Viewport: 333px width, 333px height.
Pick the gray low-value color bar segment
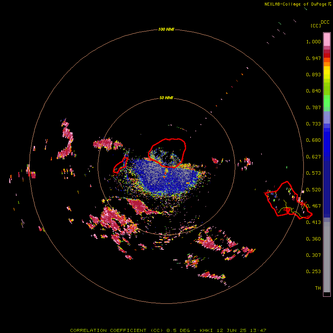(327, 257)
